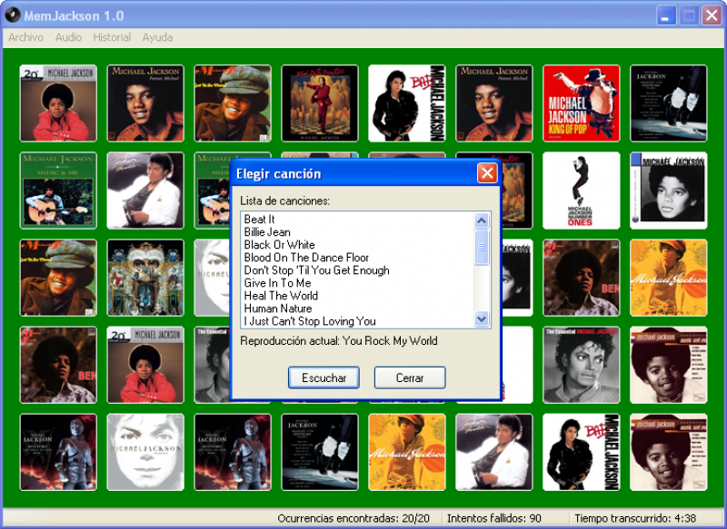Screen dimensions: 727x529
Task: Select the fully visible green Music & Me cover
Action: coord(58,191)
